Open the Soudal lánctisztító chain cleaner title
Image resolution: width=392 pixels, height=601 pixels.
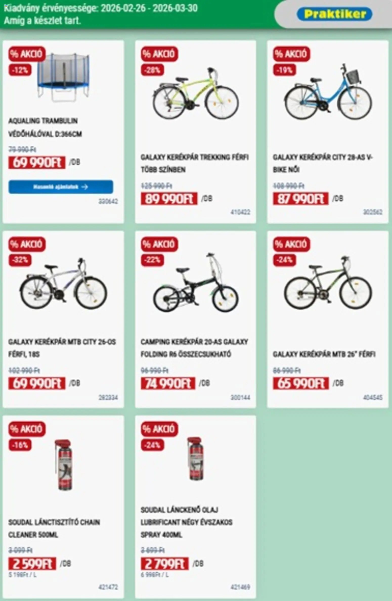pyautogui.click(x=54, y=528)
